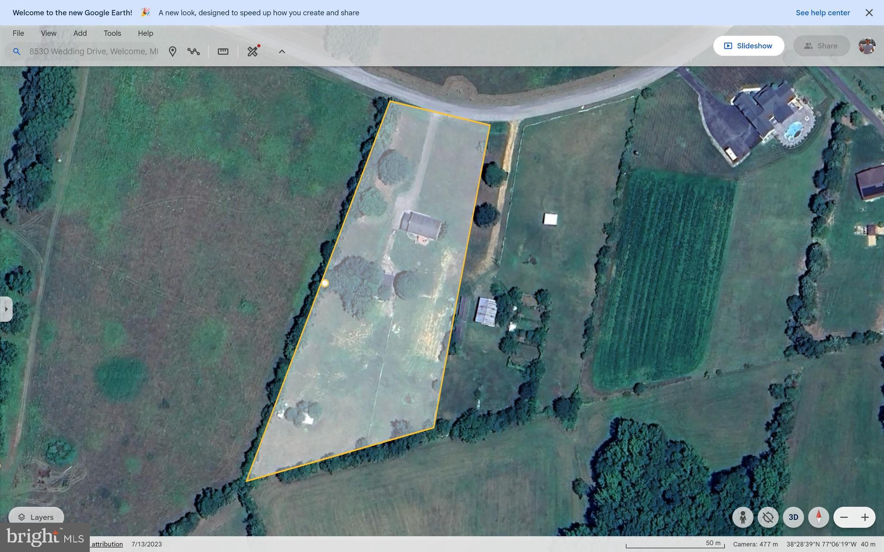Select the draw path or polygon tool

pos(193,51)
